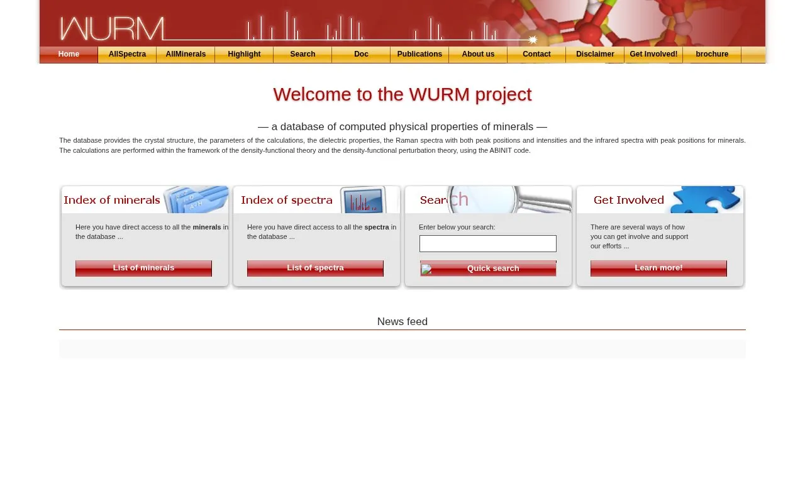Click the magnifying glass image in Search card
805x503 pixels.
tap(509, 199)
